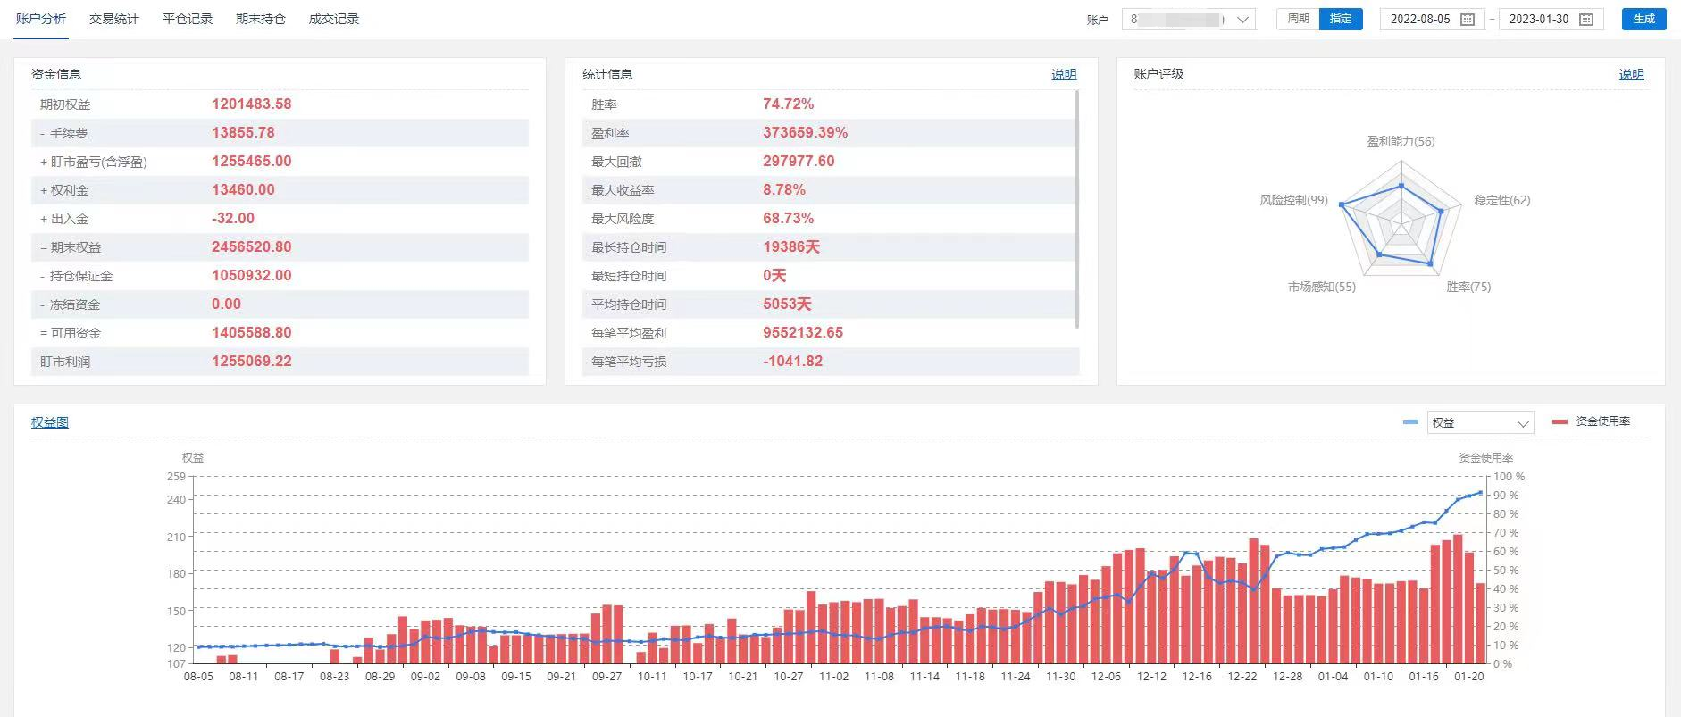
Task: Open the 期末持仓 tab
Action: [x=261, y=19]
